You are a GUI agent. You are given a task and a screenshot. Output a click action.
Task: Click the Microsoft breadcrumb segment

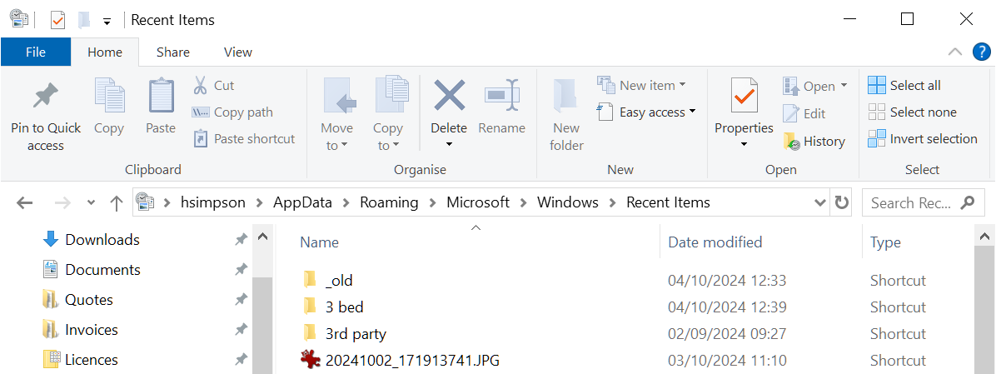tap(478, 202)
